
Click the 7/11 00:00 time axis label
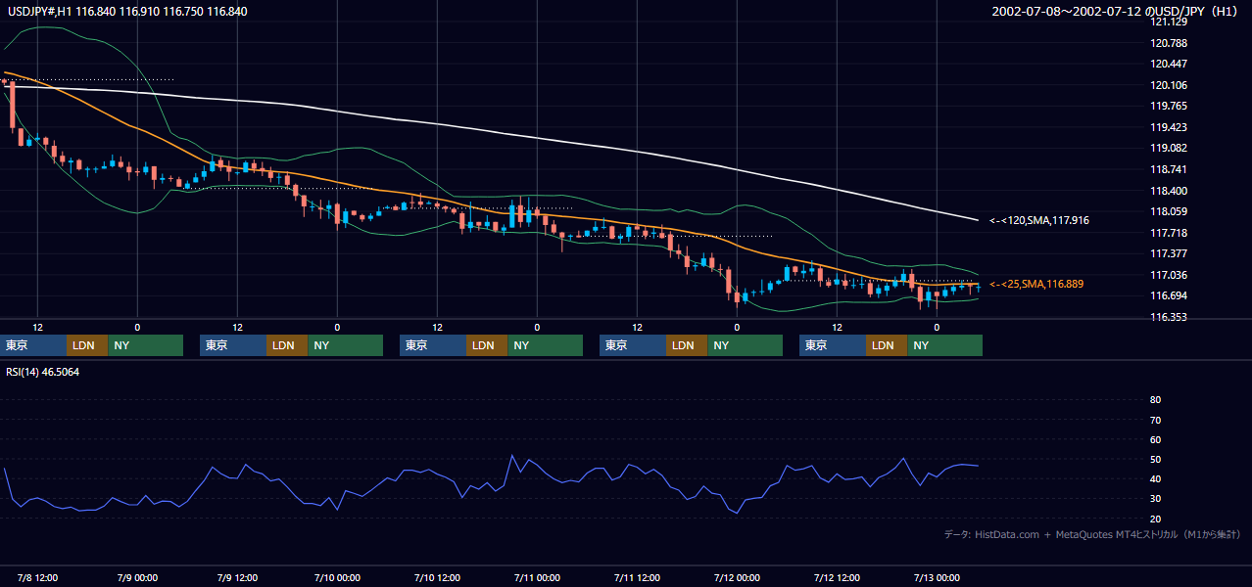coord(537,577)
